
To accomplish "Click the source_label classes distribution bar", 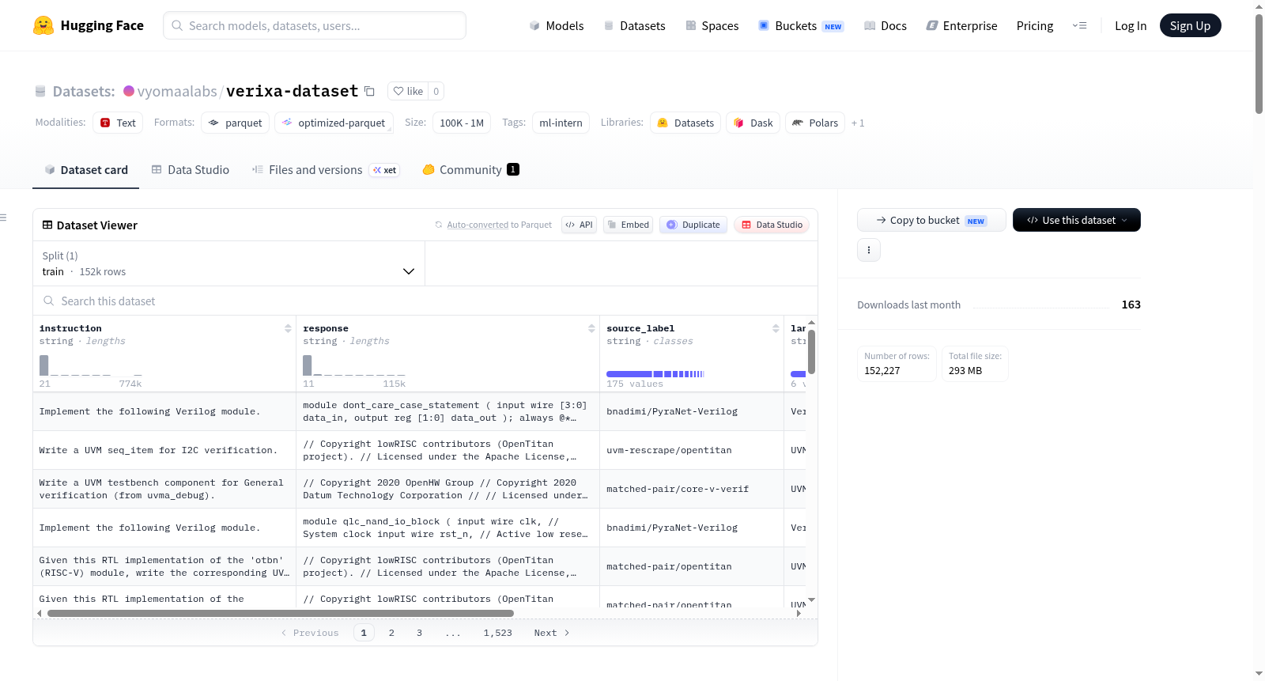I will tap(655, 373).
